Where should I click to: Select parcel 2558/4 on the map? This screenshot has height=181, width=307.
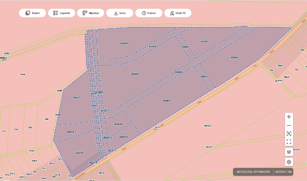click(234, 58)
